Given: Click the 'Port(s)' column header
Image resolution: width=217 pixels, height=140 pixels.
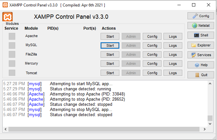Looking at the screenshot, I should pos(90,28).
